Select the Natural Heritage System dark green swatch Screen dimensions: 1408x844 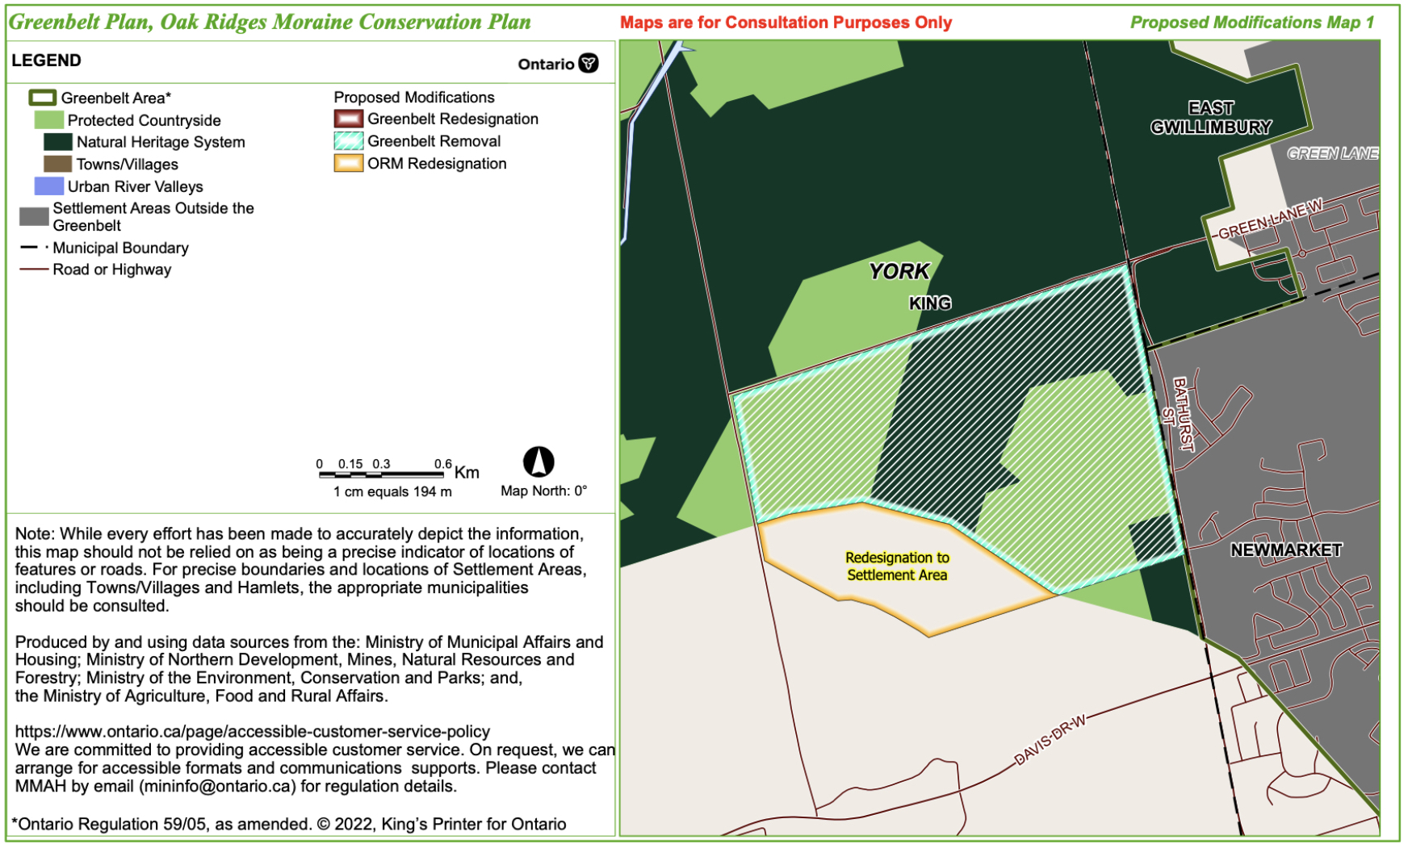[57, 142]
